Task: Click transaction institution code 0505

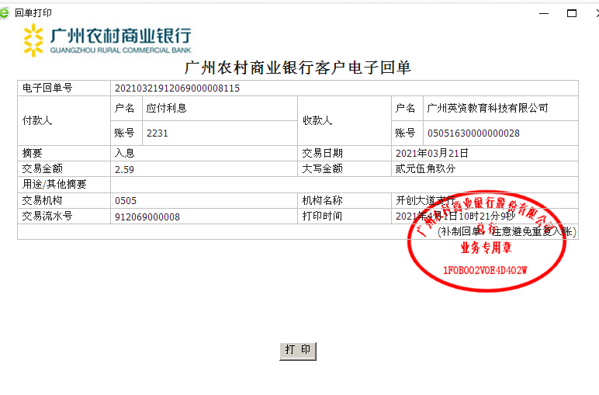Action: (125, 201)
